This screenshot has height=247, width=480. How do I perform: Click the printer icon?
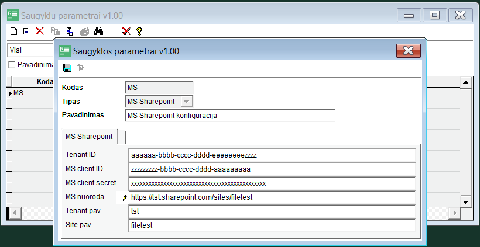point(84,31)
